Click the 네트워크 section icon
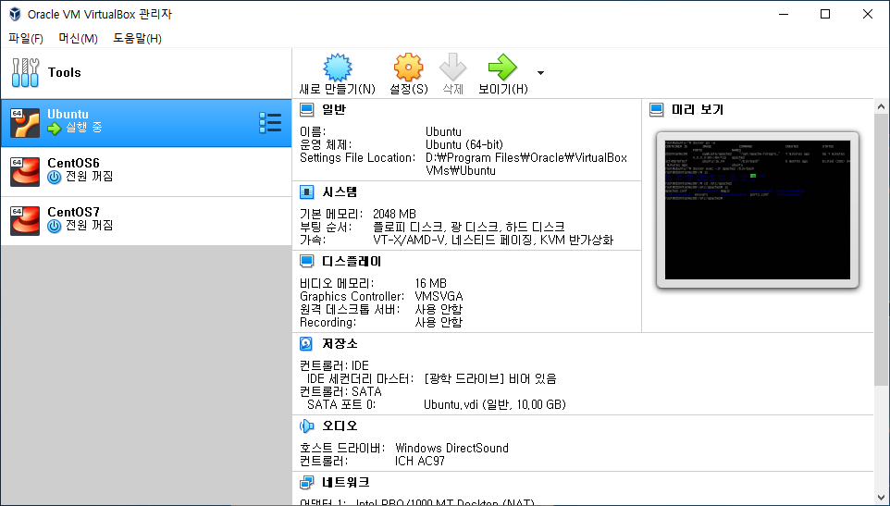The width and height of the screenshot is (890, 506). [x=306, y=483]
